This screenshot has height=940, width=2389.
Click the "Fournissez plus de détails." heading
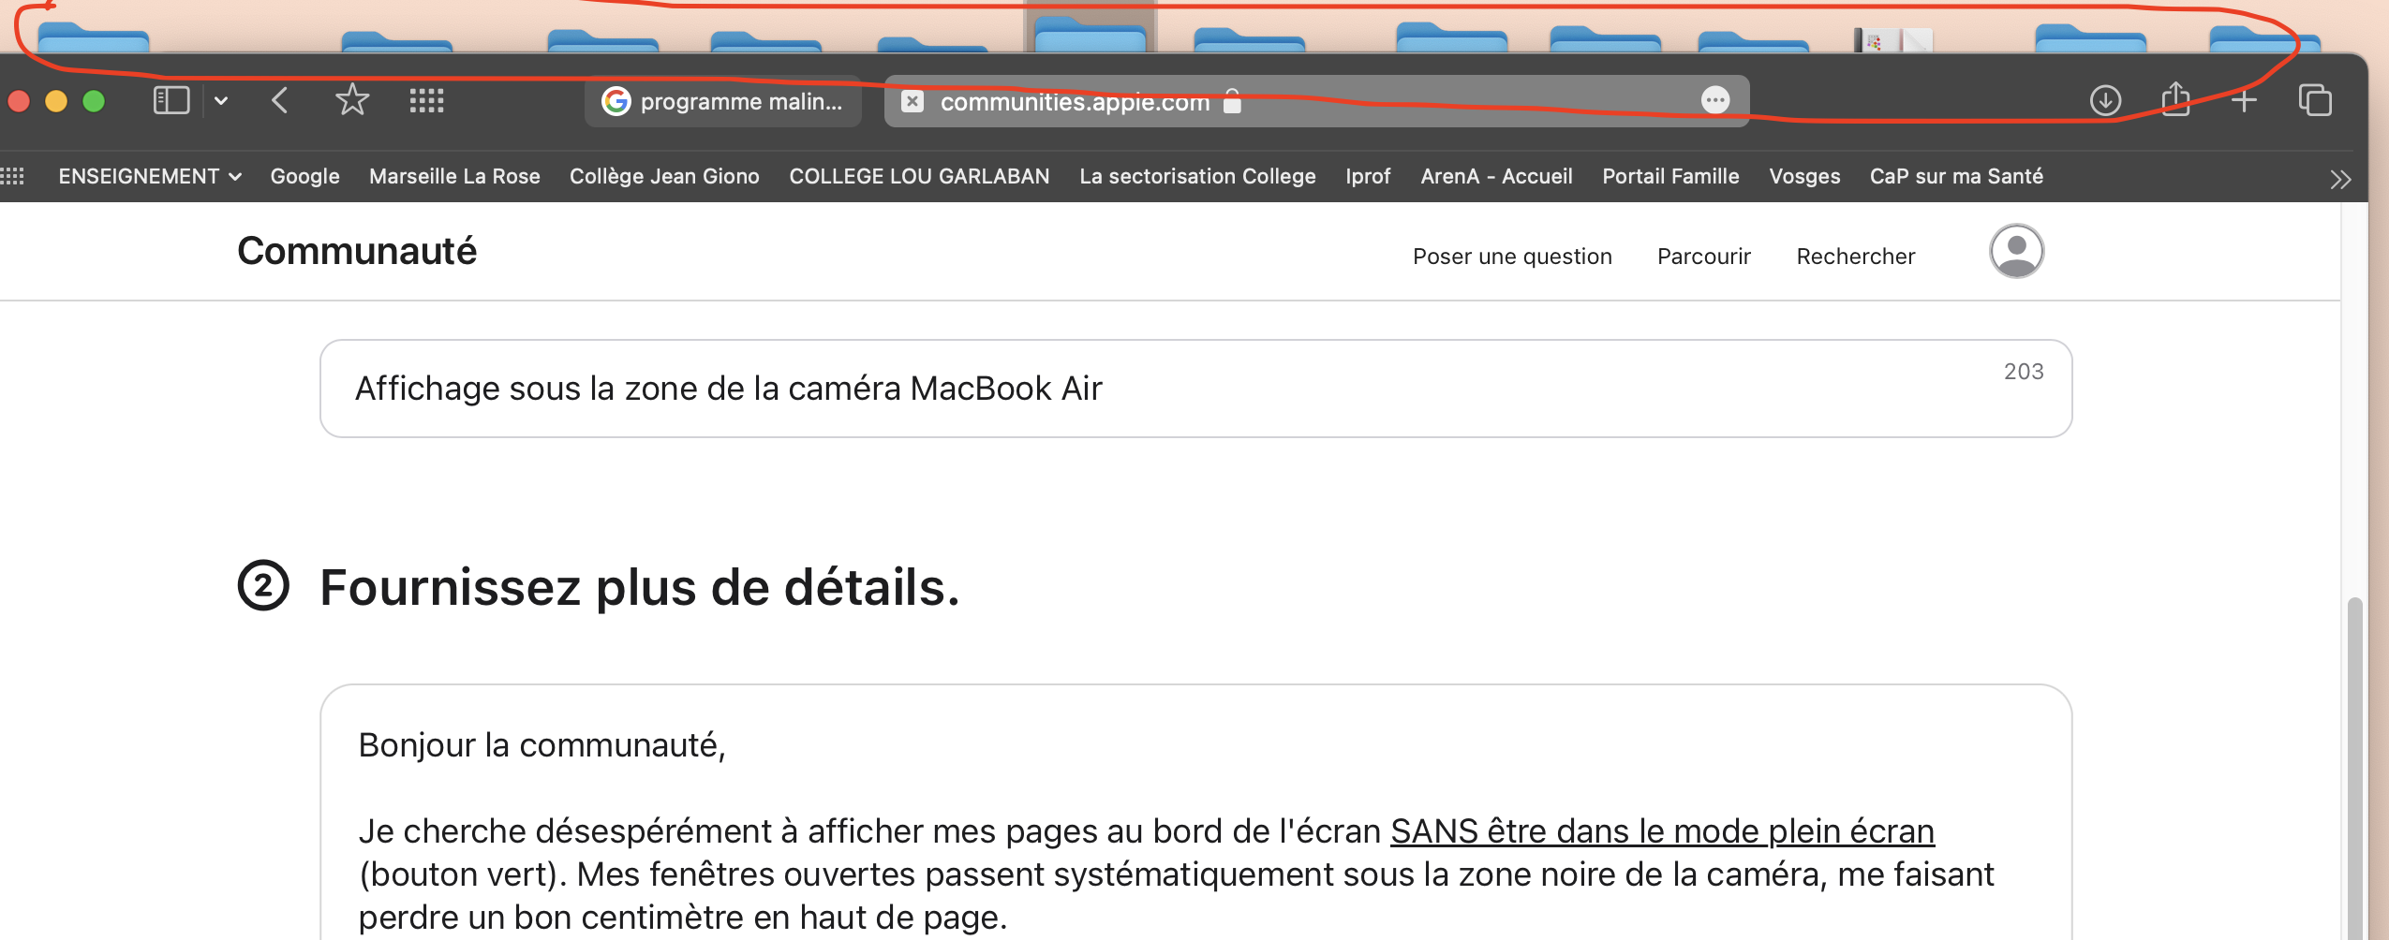pos(640,587)
